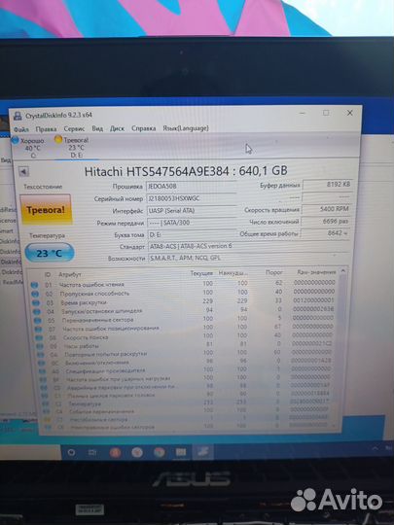Open the Диск menu
The width and height of the screenshot is (394, 525).
117,128
